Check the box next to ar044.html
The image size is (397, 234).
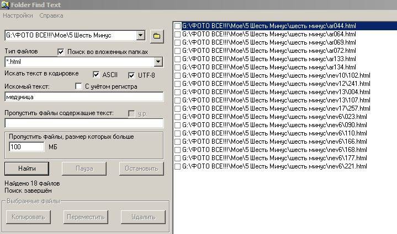[177, 26]
